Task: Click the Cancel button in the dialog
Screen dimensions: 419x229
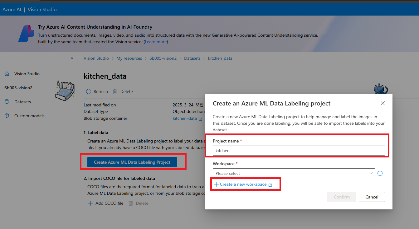Action: pos(372,197)
